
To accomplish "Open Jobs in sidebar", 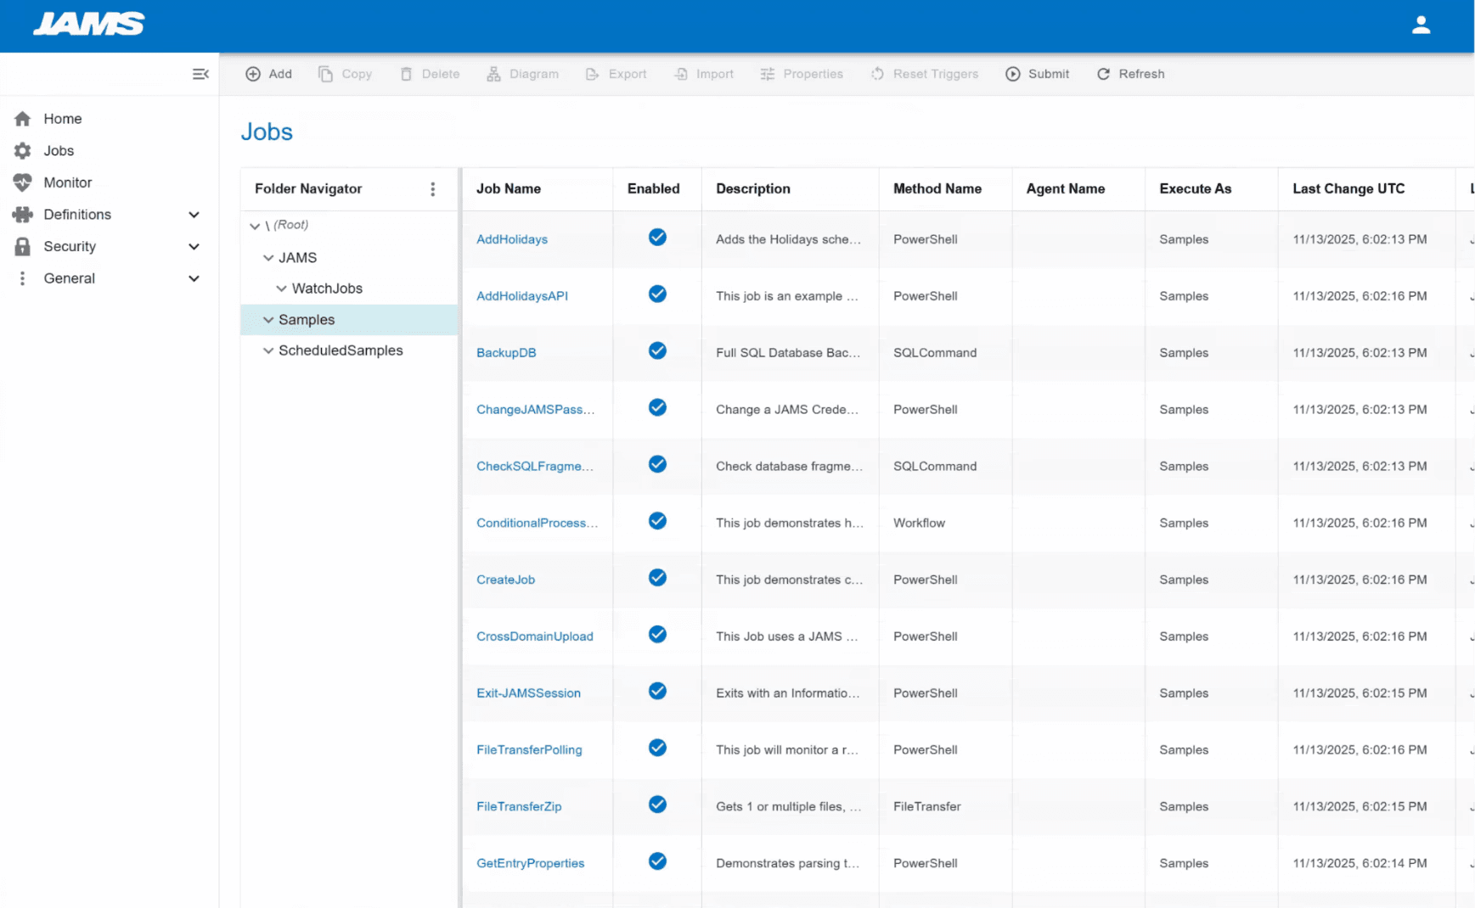I will point(59,150).
